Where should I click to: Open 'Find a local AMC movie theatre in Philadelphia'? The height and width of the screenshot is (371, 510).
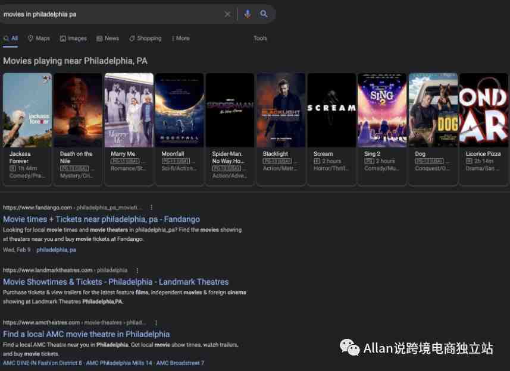86,334
